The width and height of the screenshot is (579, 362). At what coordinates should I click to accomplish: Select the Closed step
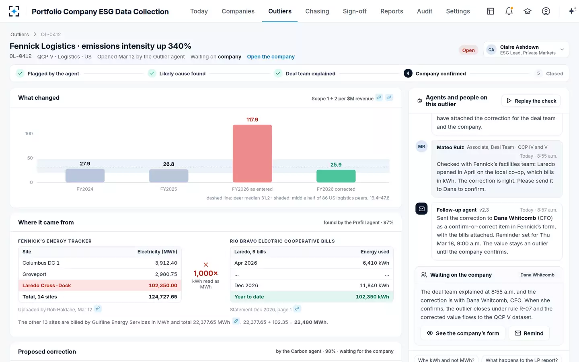point(549,74)
